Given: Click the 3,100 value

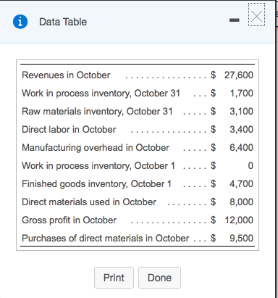Looking at the screenshot, I should tap(241, 112).
